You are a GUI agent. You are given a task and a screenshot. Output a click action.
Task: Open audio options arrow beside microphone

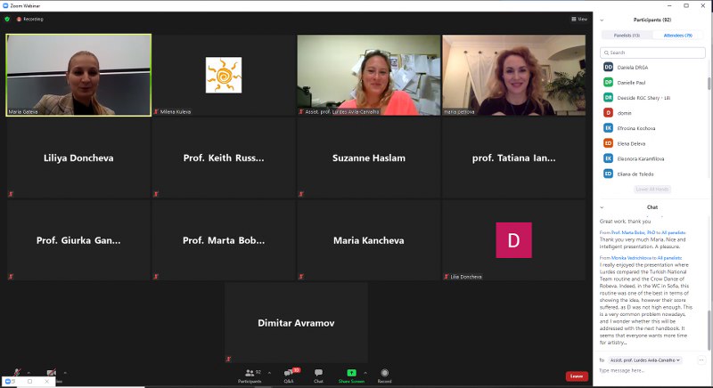29,373
